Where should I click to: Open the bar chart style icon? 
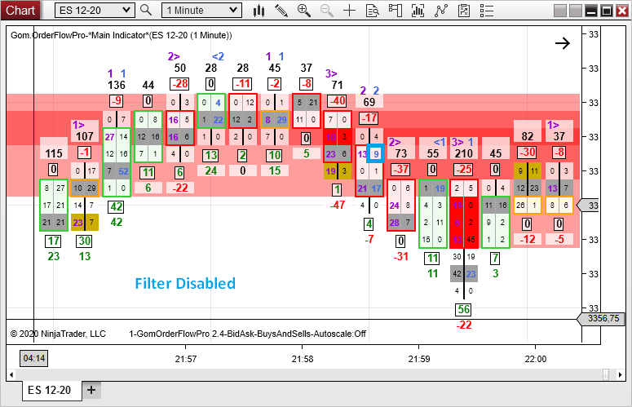pos(259,11)
